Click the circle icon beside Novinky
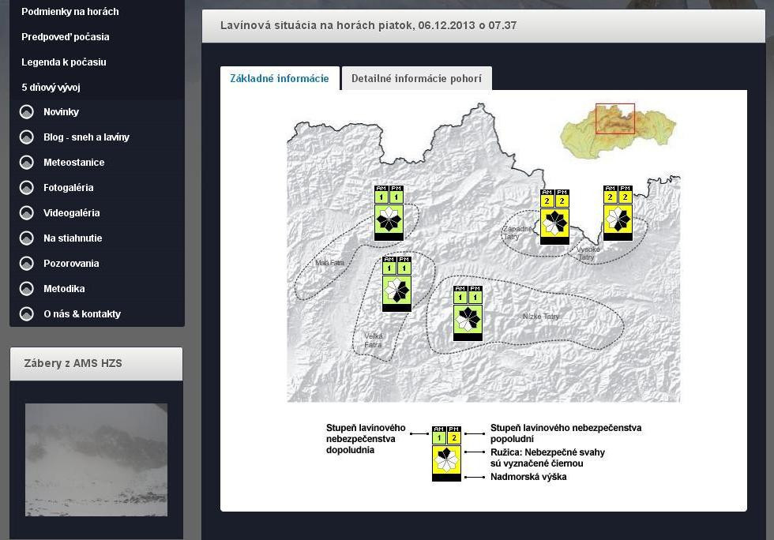Screen dimensions: 774x540 tap(27, 112)
